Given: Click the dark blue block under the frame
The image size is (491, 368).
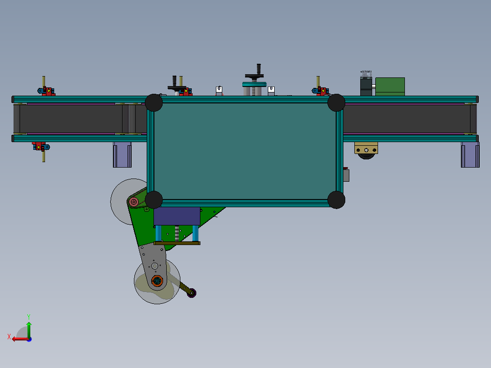Looking at the screenshot, I should pos(177,215).
